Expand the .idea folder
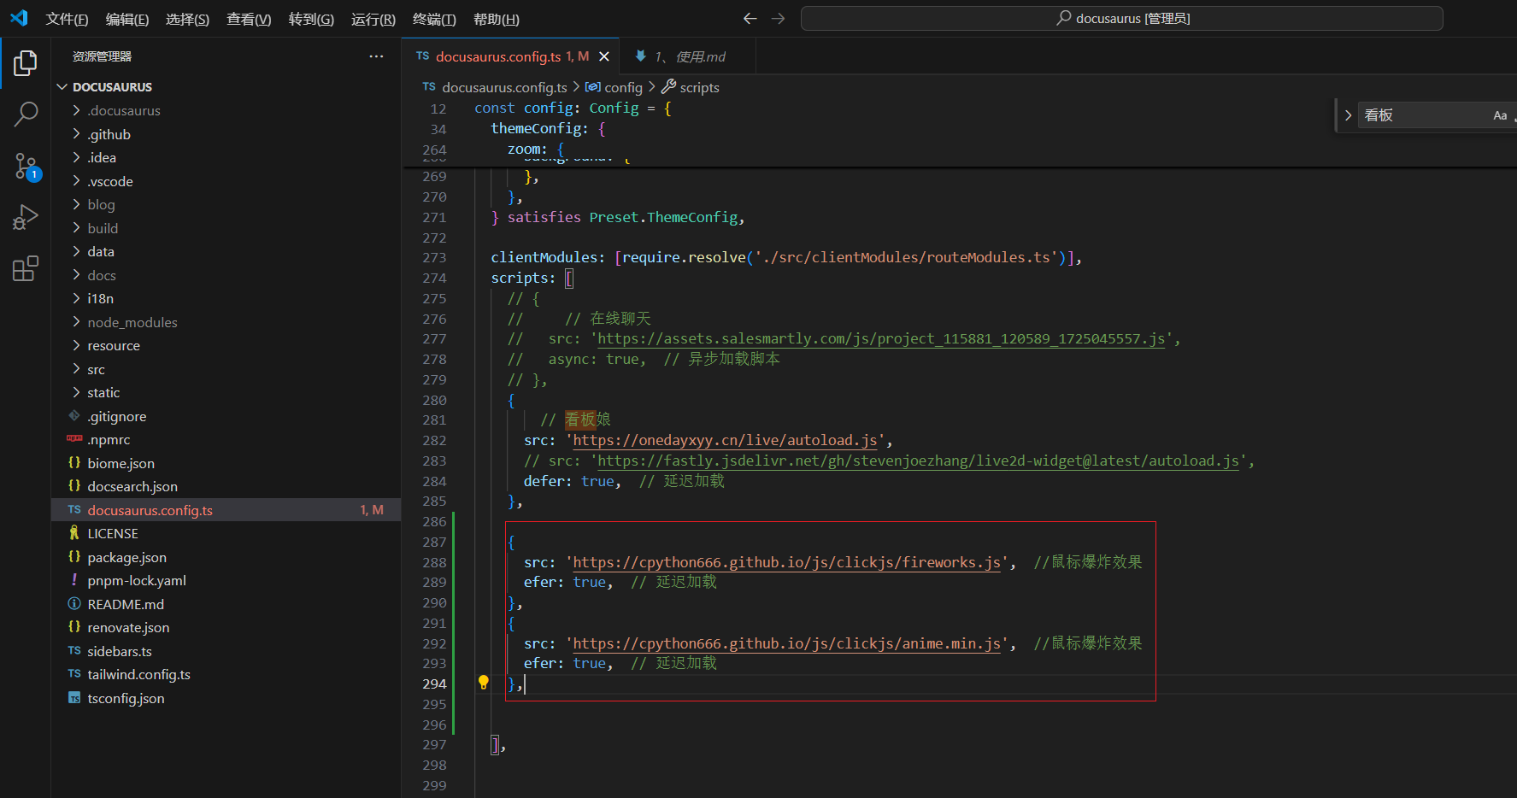 (x=101, y=157)
